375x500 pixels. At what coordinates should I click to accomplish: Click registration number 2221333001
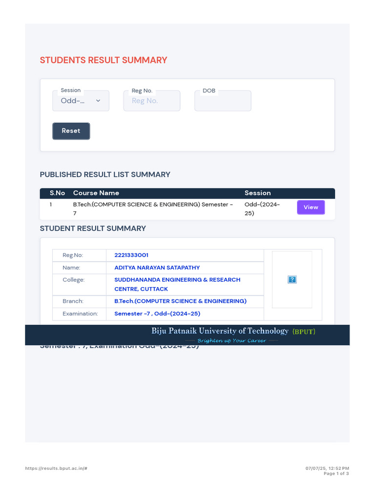131,255
